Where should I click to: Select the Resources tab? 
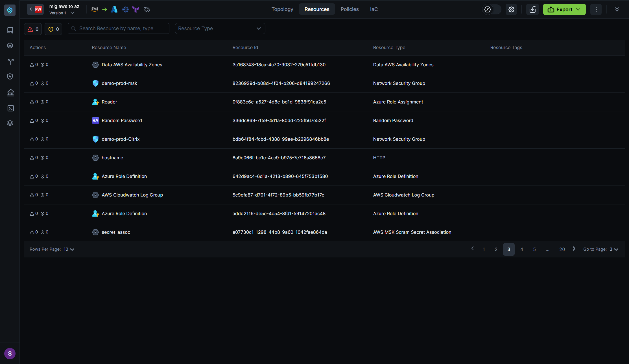pos(317,9)
